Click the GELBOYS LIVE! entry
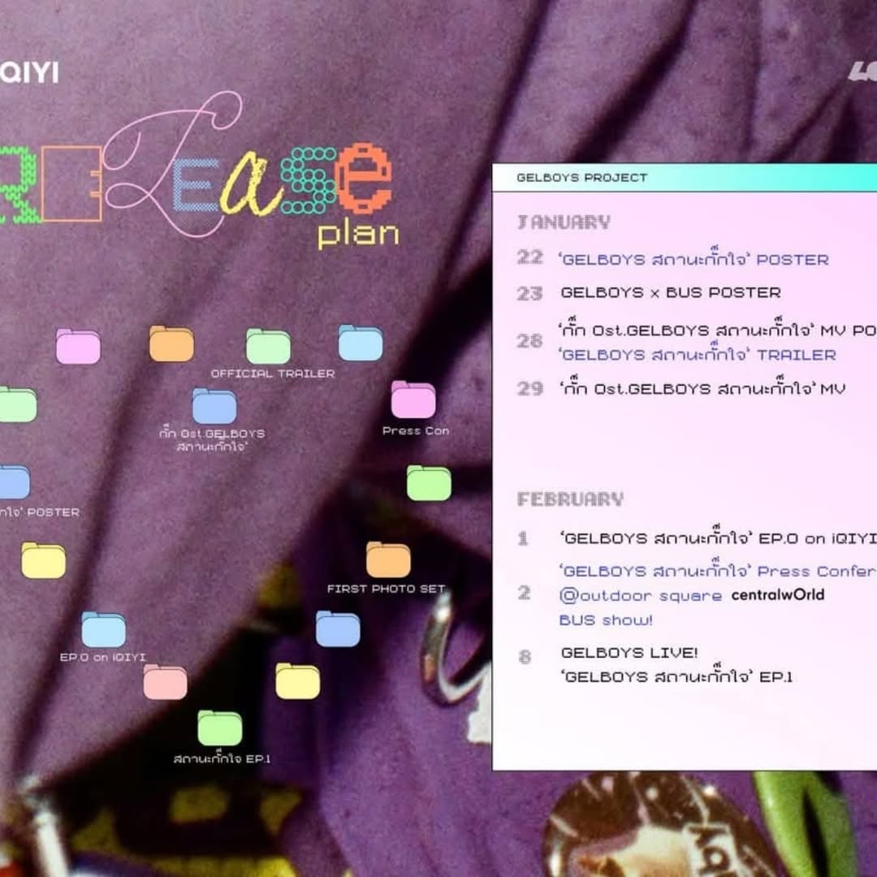 pyautogui.click(x=629, y=652)
